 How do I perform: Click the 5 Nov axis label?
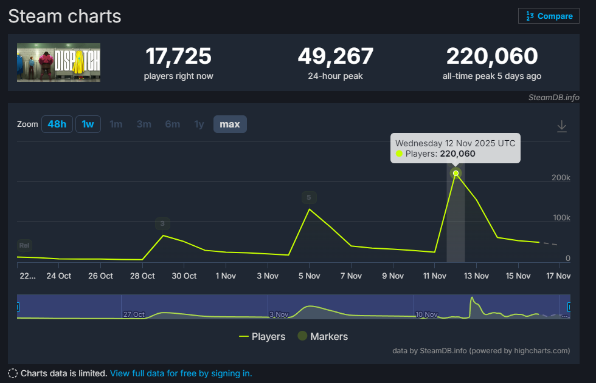click(x=310, y=276)
